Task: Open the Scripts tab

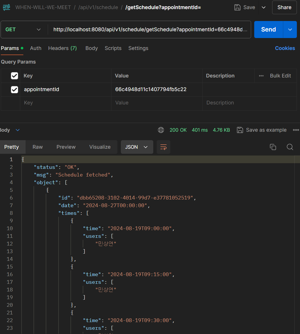Action: [113, 48]
